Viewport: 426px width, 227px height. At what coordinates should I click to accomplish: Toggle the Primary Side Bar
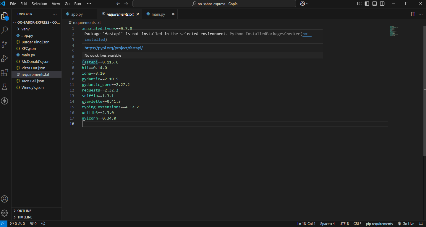[x=367, y=4]
